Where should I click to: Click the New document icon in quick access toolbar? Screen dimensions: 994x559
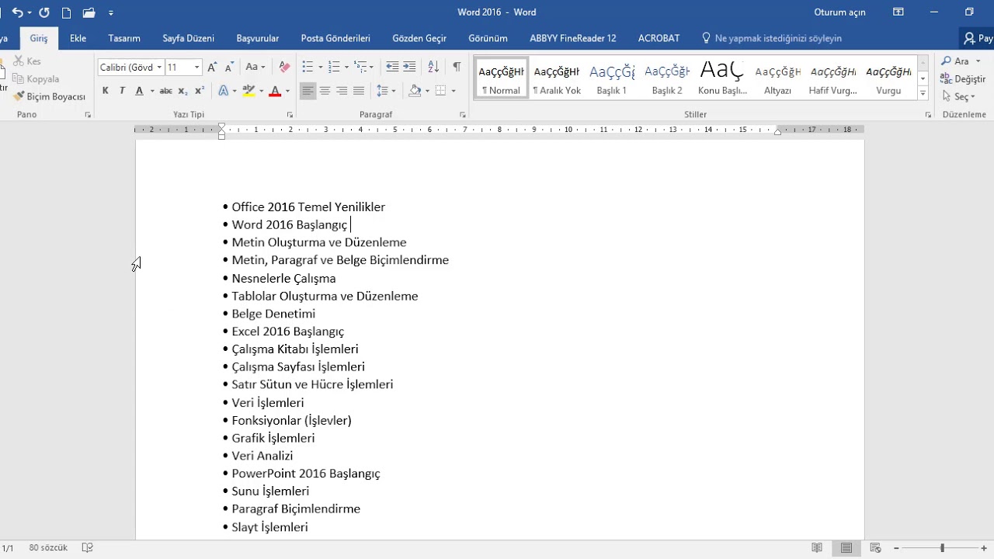[66, 12]
